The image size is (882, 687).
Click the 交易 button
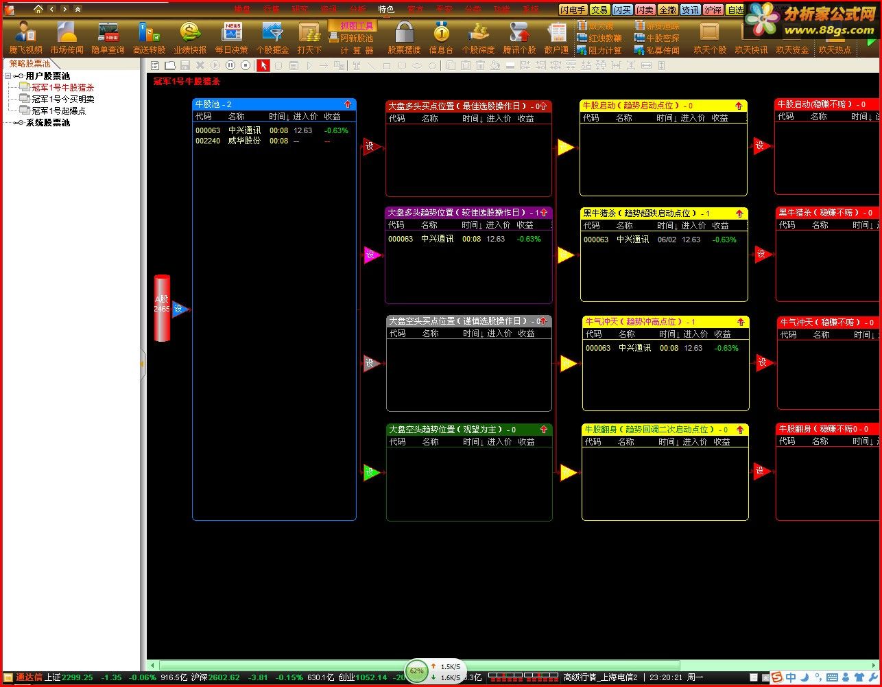(599, 10)
